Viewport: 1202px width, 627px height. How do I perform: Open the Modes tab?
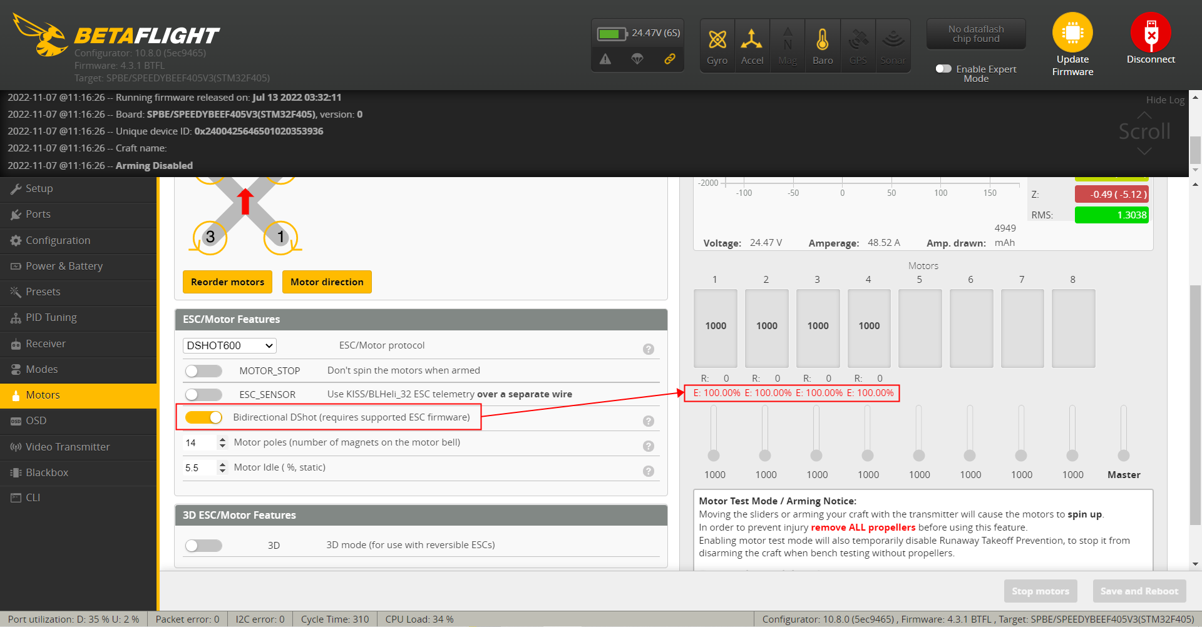coord(78,369)
